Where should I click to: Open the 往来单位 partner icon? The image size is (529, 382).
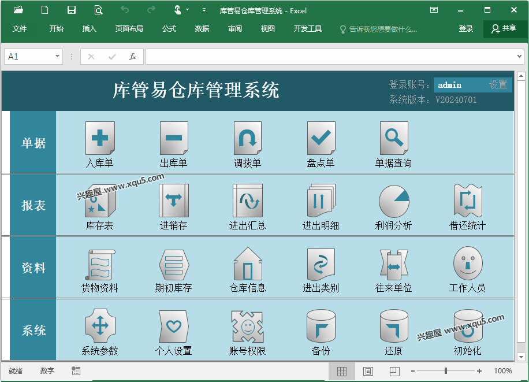[394, 265]
